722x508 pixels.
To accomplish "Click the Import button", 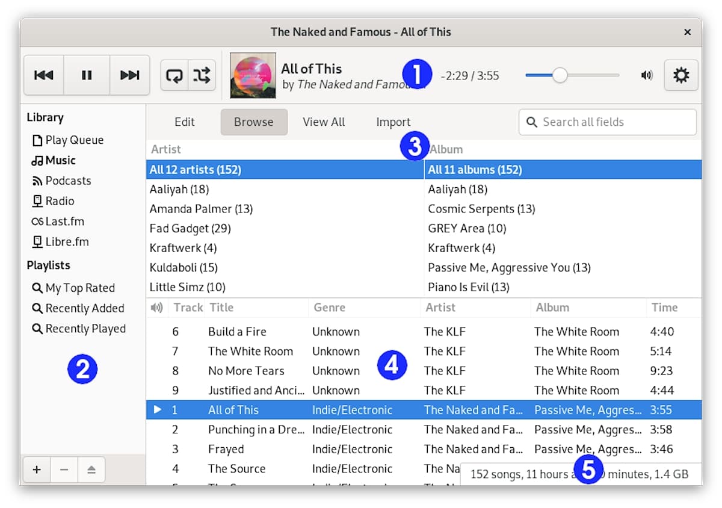I will click(393, 122).
